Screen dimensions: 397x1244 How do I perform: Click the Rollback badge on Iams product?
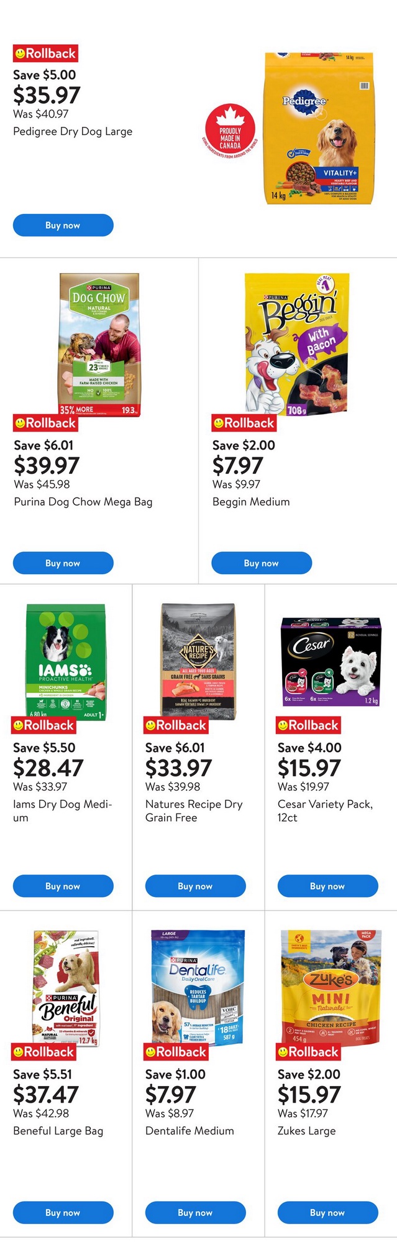tap(44, 725)
